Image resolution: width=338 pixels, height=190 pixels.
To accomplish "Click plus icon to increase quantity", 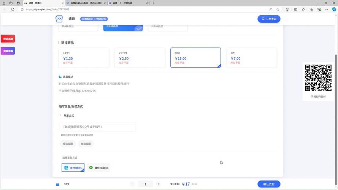I will [159, 184].
